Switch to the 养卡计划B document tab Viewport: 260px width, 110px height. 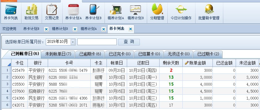(x=31, y=29)
